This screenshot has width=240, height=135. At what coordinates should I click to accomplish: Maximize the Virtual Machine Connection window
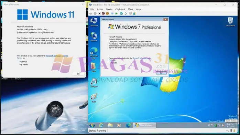pos(225,5)
